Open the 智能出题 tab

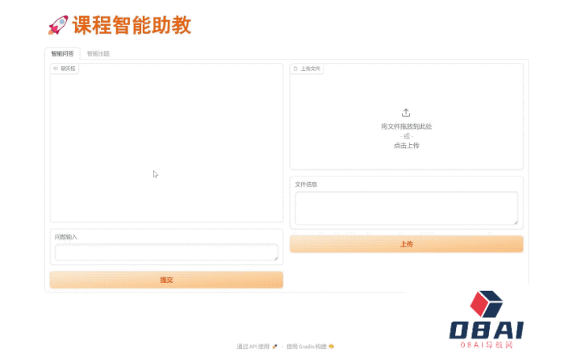point(98,54)
